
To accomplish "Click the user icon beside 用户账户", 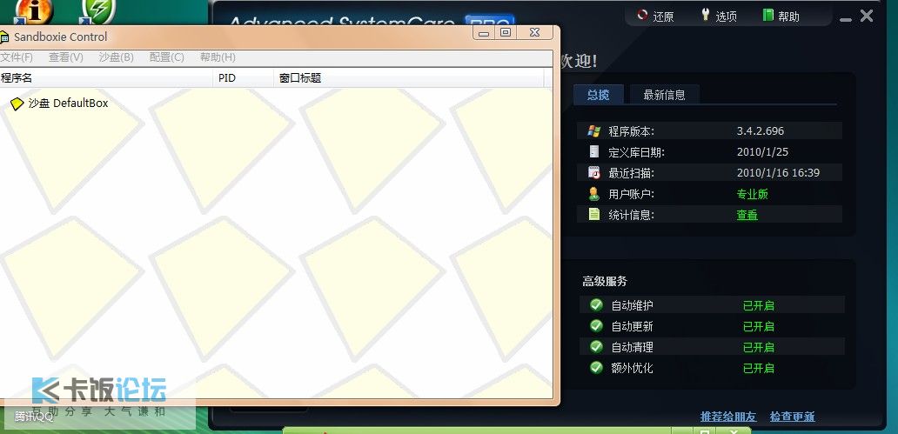I will coord(594,194).
